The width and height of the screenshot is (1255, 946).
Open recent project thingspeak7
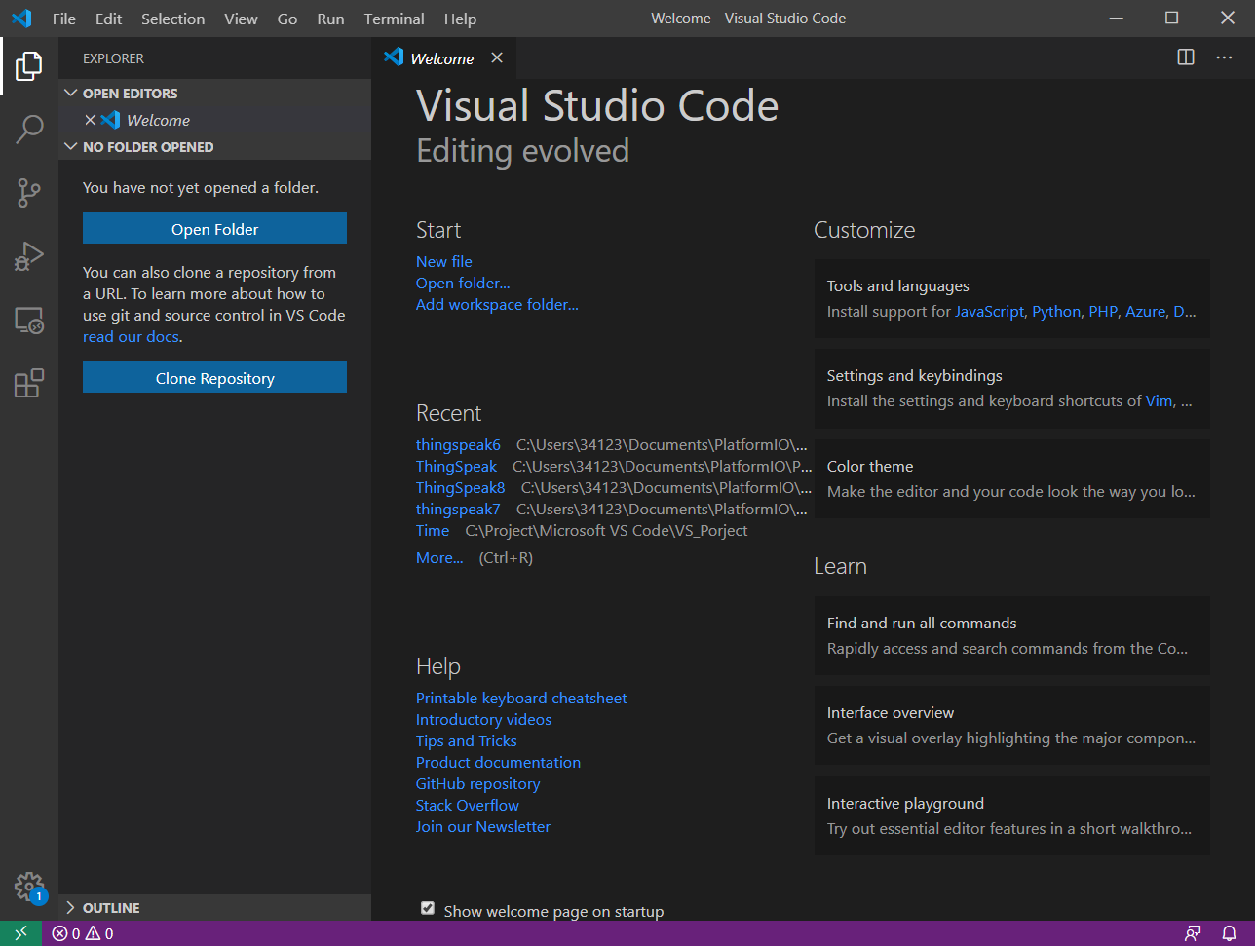pyautogui.click(x=458, y=509)
